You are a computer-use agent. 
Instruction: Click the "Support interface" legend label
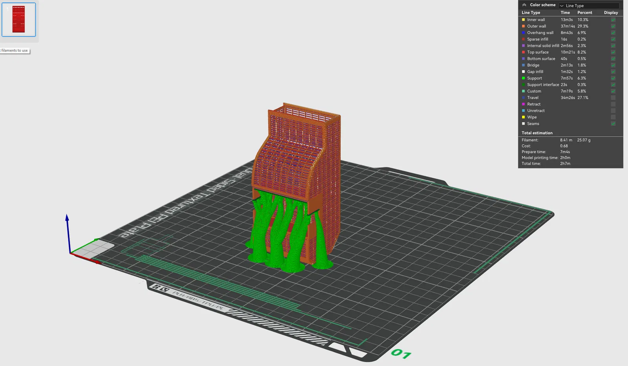pos(543,84)
